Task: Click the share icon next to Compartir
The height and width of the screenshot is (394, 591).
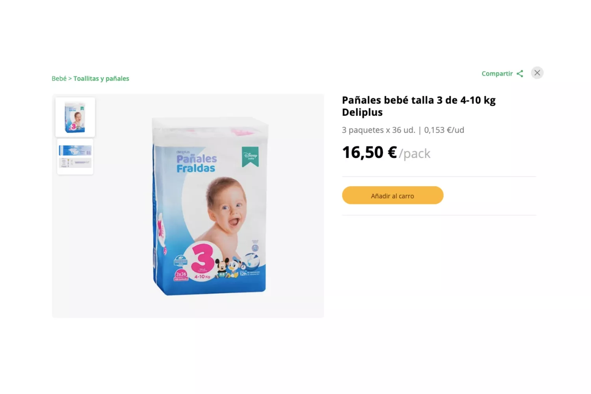Action: pyautogui.click(x=520, y=74)
